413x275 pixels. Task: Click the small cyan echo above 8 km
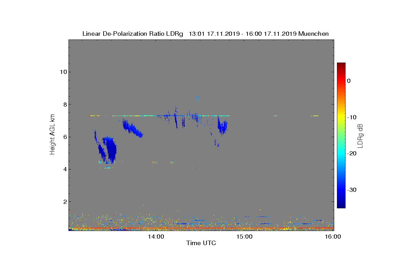coord(197,99)
